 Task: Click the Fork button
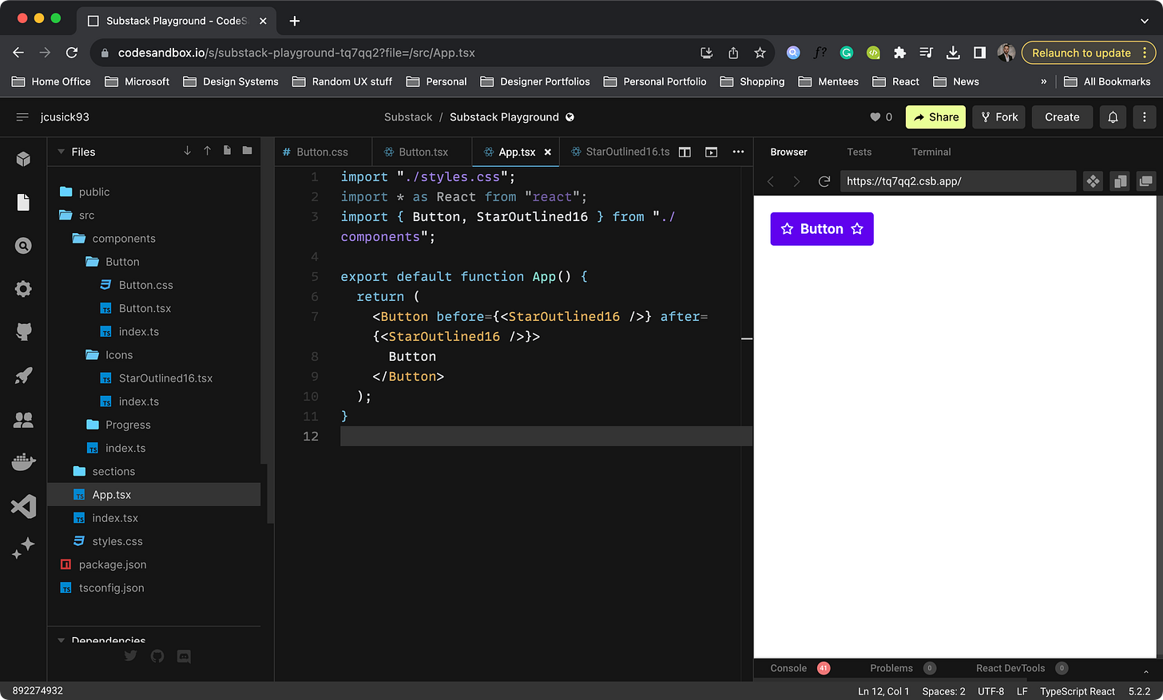pos(999,117)
